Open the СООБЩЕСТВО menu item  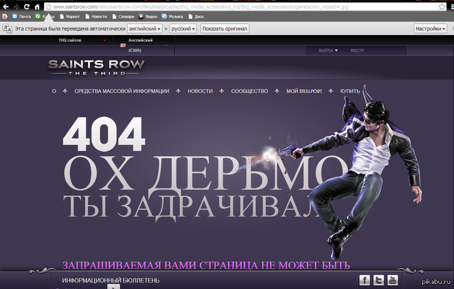click(249, 91)
